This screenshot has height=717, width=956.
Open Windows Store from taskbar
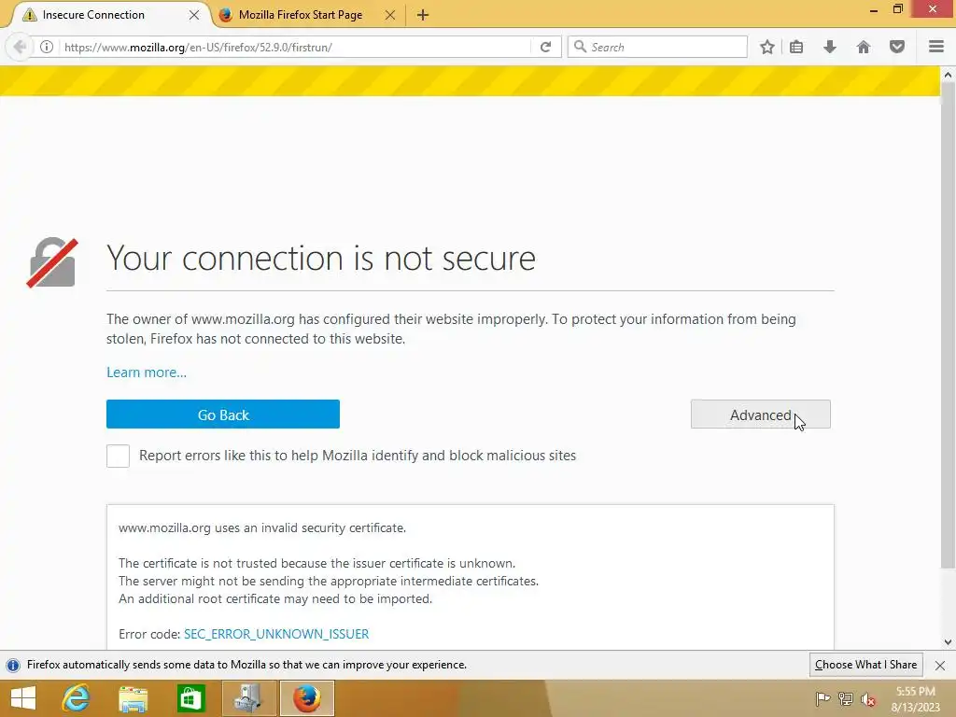click(190, 698)
